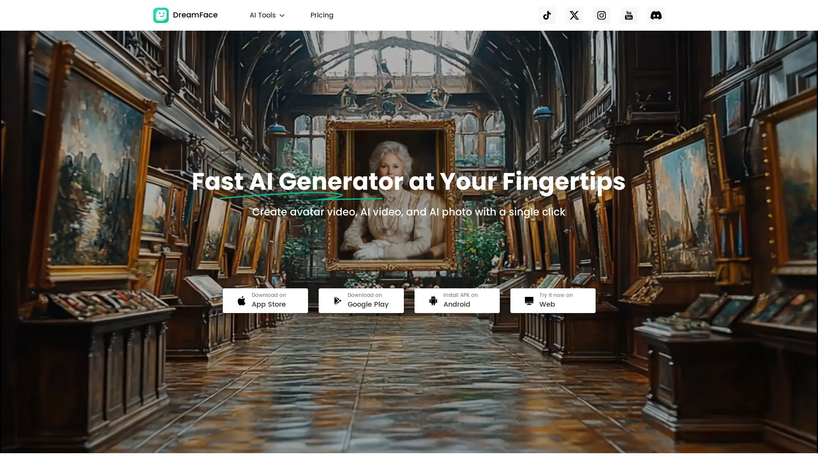Open the X (Twitter) social icon

pos(574,15)
